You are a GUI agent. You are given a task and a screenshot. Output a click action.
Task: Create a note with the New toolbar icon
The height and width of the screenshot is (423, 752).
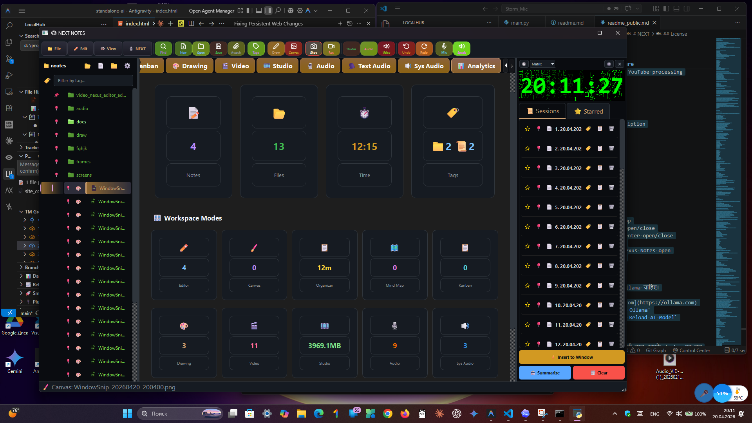[183, 49]
